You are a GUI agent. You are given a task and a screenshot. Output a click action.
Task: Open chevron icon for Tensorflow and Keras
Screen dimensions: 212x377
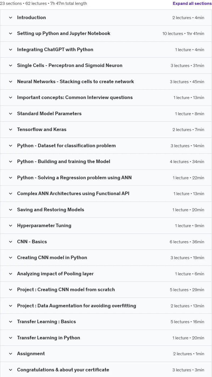pos(11,129)
